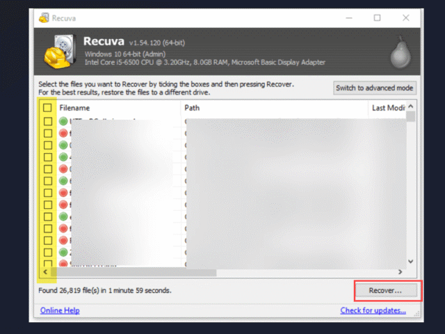Click the horizontal scrollbar left arrow
The image size is (445, 334).
pos(45,272)
